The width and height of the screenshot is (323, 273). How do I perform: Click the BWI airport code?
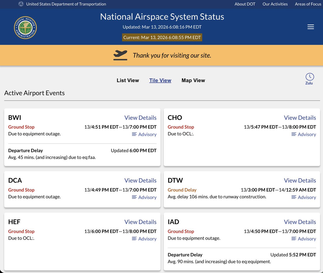[15, 118]
